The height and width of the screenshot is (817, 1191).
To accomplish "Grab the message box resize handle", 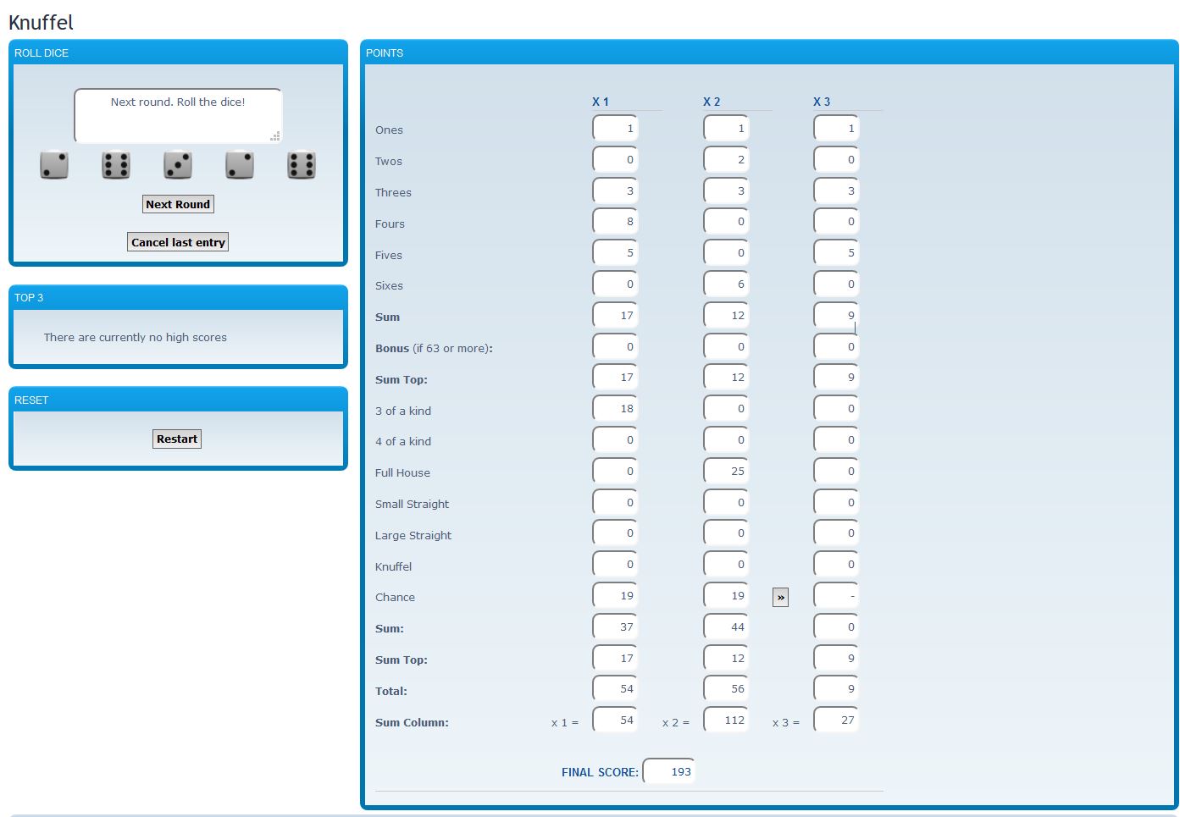I will 274,136.
